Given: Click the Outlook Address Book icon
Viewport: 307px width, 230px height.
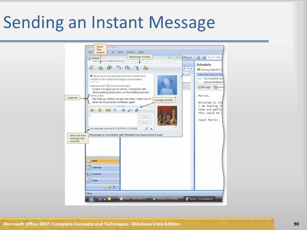Looking at the screenshot, I should (x=204, y=57).
